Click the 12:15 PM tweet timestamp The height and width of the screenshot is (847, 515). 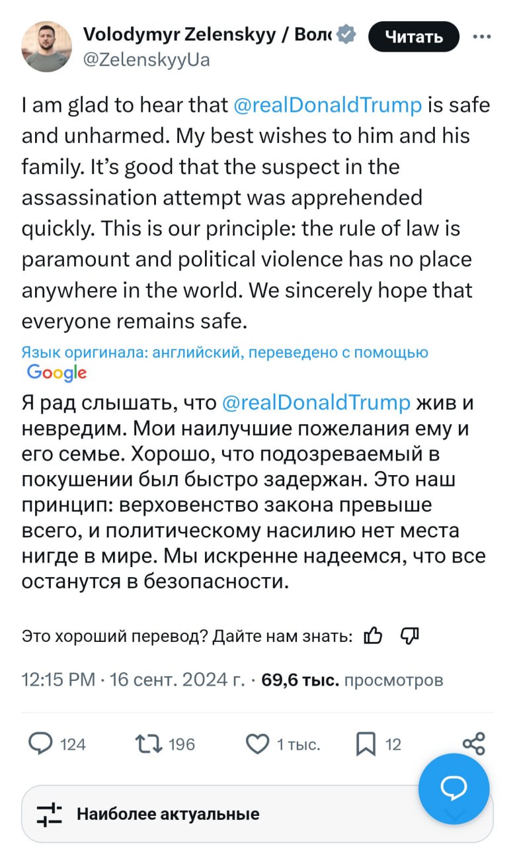point(58,680)
